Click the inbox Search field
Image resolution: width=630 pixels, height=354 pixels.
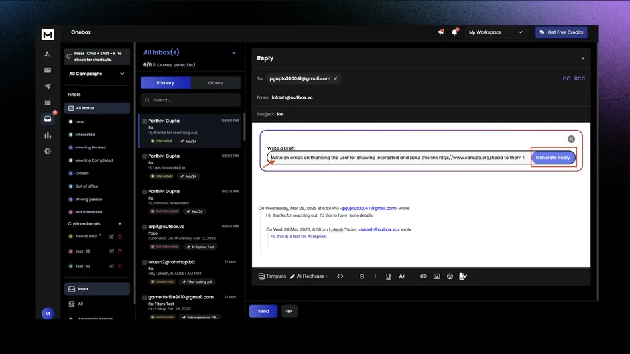tap(190, 100)
